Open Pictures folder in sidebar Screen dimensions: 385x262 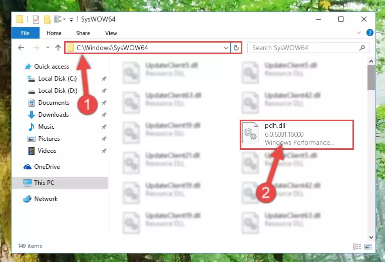point(49,139)
